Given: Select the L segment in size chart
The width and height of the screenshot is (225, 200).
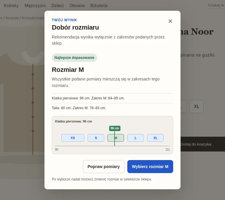Looking at the screenshot, I should pyautogui.click(x=136, y=138).
